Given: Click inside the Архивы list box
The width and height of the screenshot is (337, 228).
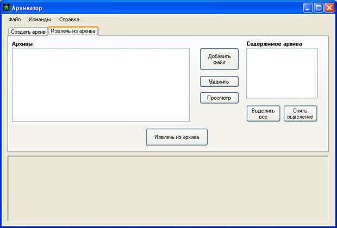Looking at the screenshot, I should click(101, 85).
